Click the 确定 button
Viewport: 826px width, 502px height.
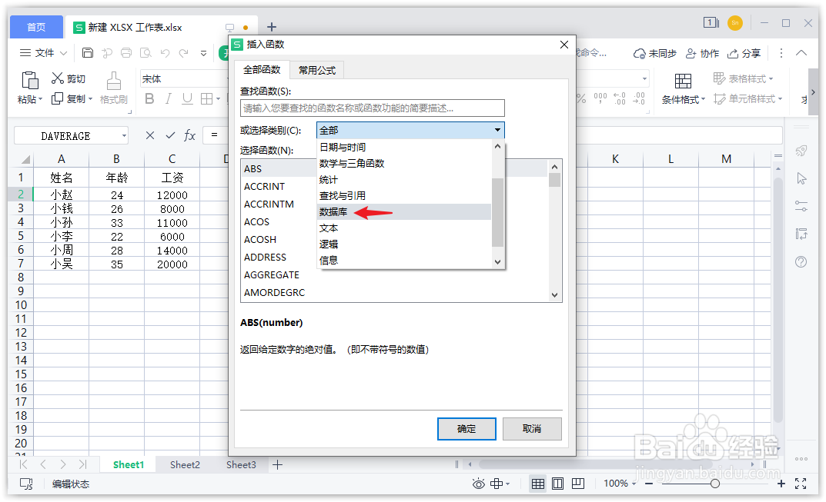pyautogui.click(x=467, y=430)
